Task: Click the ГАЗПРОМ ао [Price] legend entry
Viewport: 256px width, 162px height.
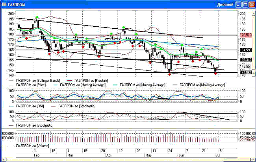Action: (28, 85)
